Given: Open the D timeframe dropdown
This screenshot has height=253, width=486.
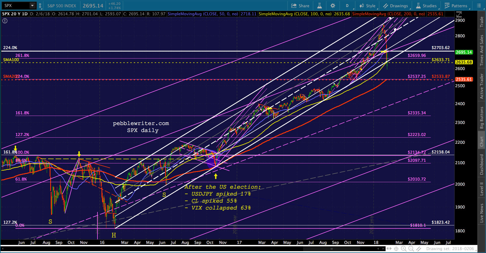Looking at the screenshot, I should (x=347, y=6).
